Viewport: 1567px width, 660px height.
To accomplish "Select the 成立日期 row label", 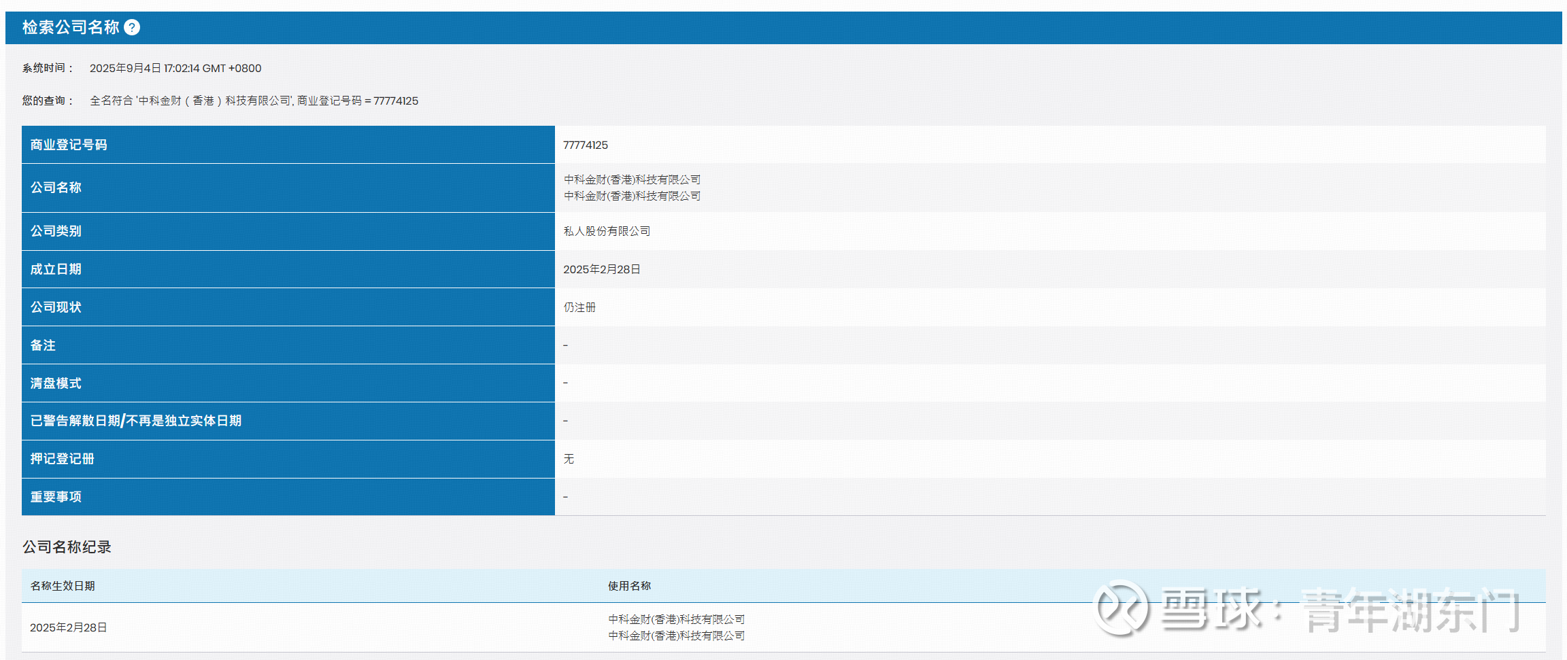I will coord(56,269).
